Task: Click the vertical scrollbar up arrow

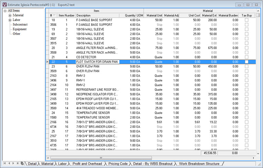Action: [x=258, y=11]
